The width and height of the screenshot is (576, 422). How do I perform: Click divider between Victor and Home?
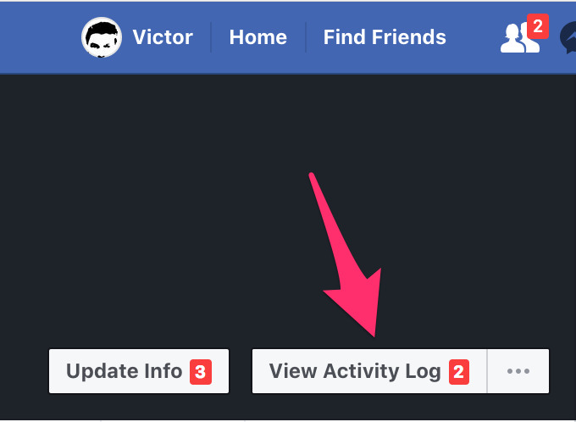(211, 37)
